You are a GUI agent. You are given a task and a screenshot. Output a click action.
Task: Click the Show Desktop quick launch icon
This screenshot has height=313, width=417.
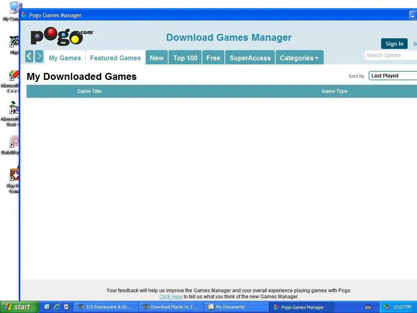point(47,307)
